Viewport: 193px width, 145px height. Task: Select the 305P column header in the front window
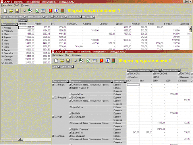pos(158,81)
